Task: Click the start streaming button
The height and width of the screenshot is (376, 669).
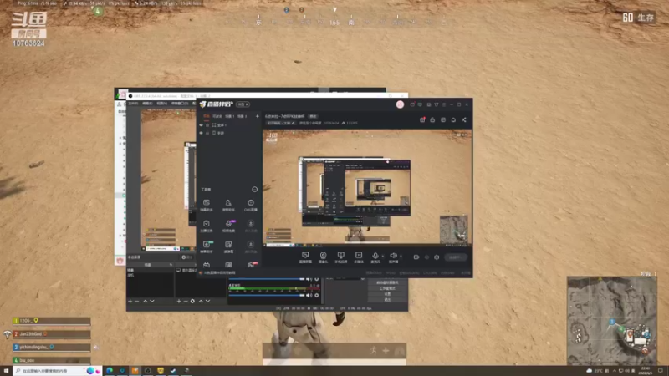Action: [x=455, y=257]
